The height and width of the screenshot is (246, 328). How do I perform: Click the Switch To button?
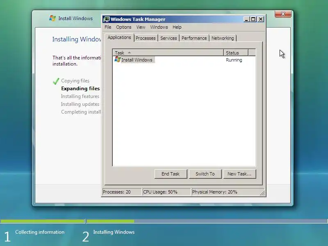tap(205, 174)
